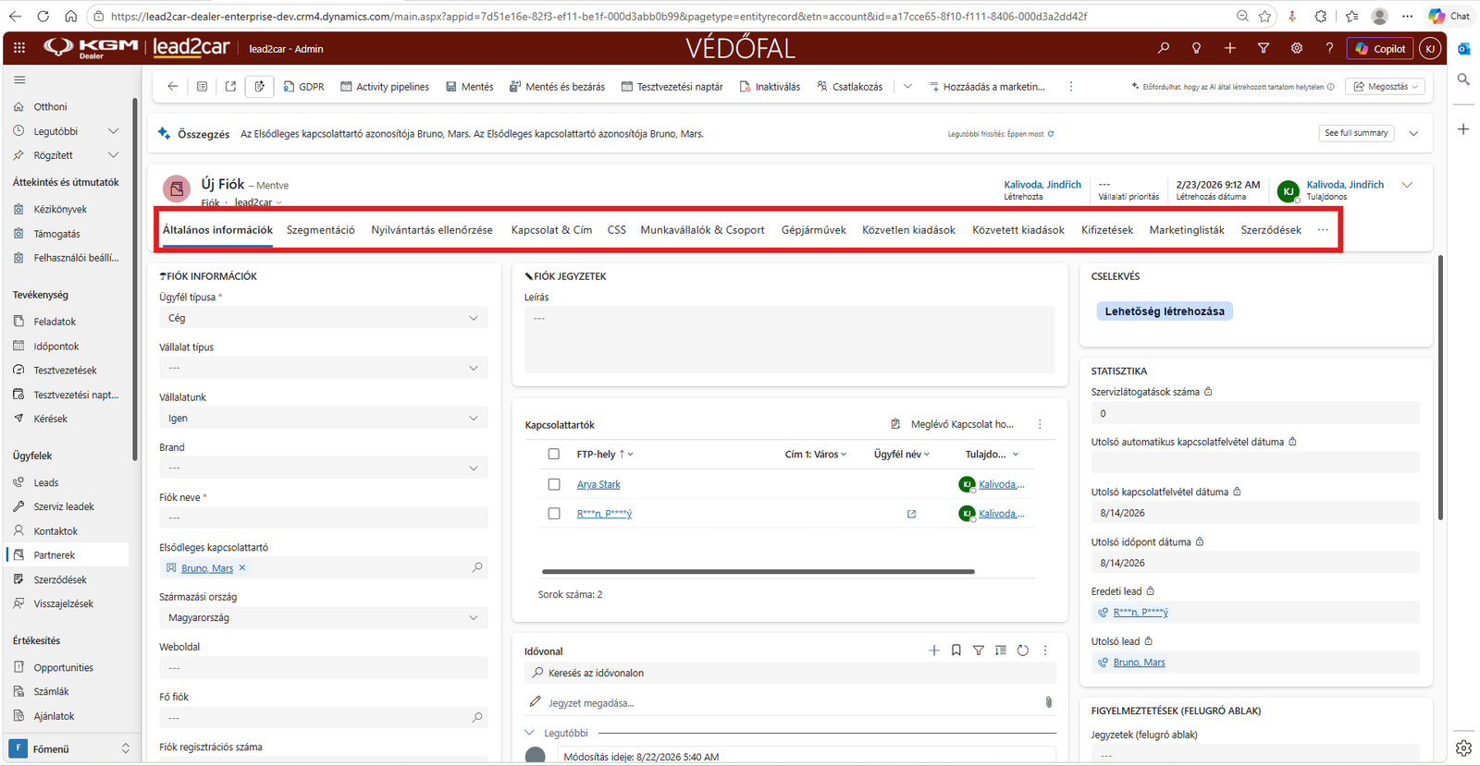The width and height of the screenshot is (1480, 766).
Task: Expand the Rögzített item in the sidebar
Action: 113,155
